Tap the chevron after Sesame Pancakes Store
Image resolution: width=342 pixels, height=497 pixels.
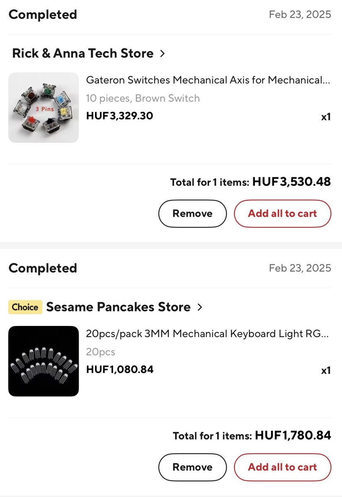[200, 307]
